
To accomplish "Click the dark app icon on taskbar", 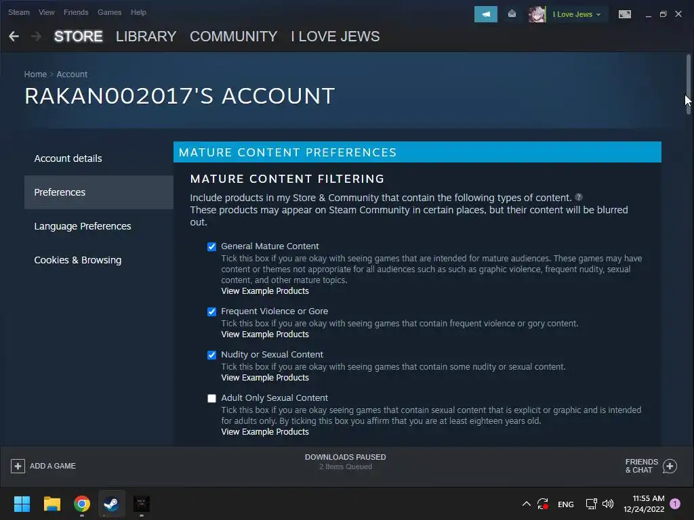I will tap(141, 504).
